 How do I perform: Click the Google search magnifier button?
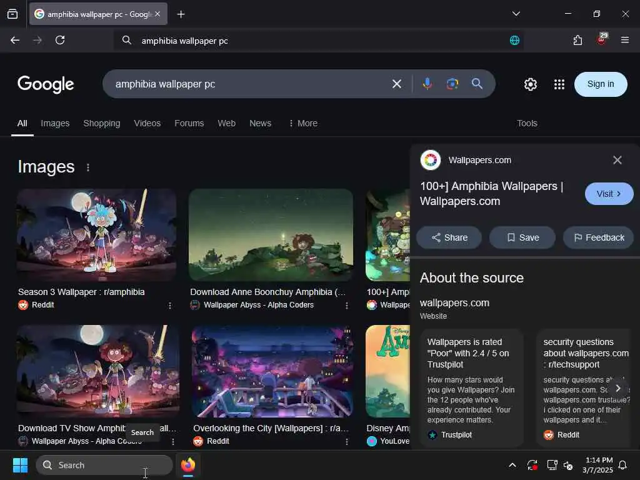tap(477, 84)
